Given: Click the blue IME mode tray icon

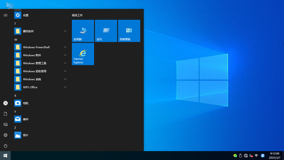Looking at the screenshot, I should (x=263, y=156).
